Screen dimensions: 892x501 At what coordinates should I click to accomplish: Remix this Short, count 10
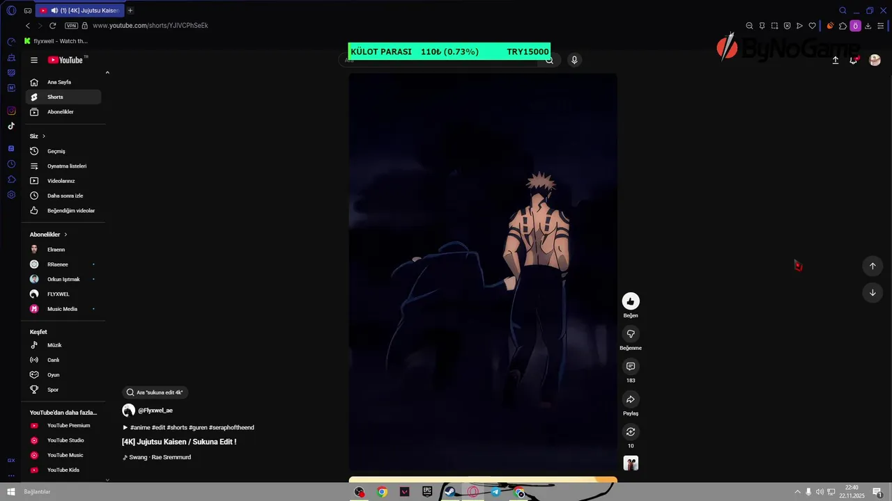[631, 432]
